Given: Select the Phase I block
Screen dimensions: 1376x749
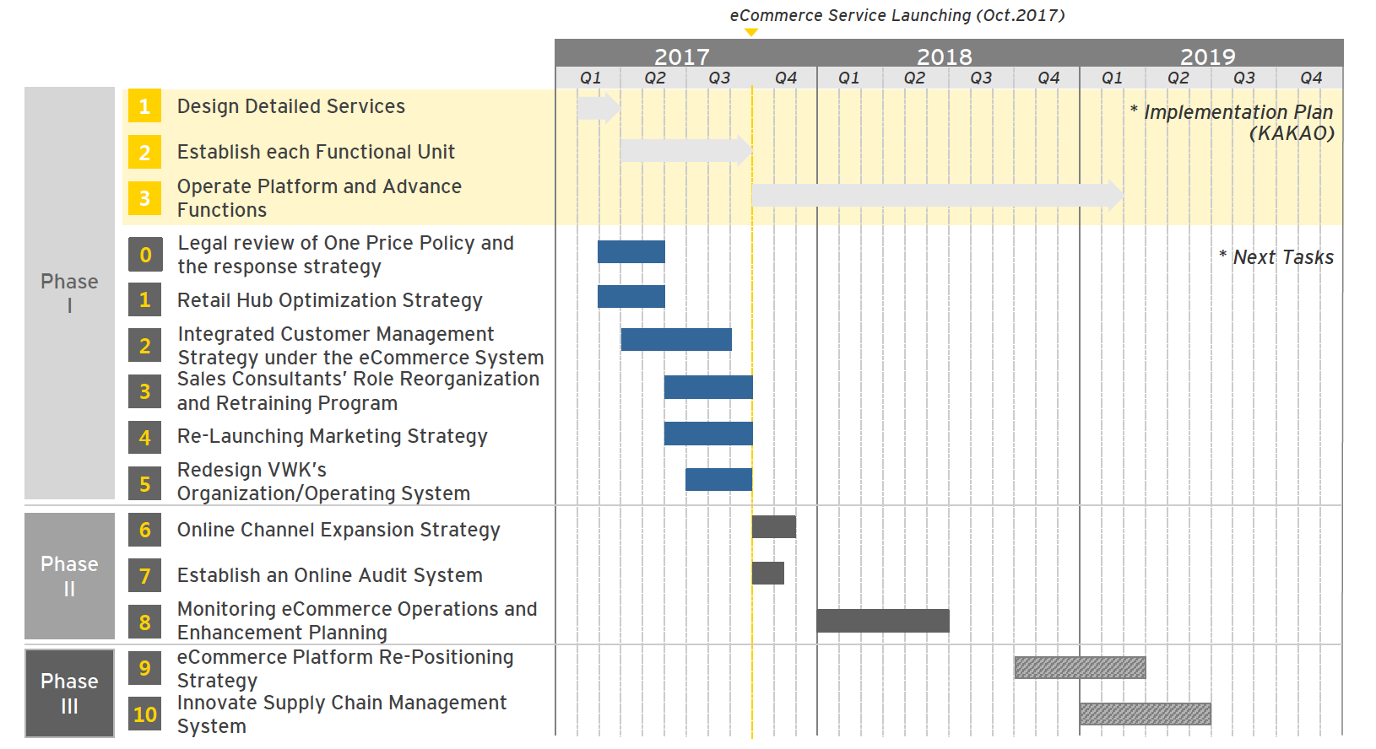Looking at the screenshot, I should click(x=69, y=293).
